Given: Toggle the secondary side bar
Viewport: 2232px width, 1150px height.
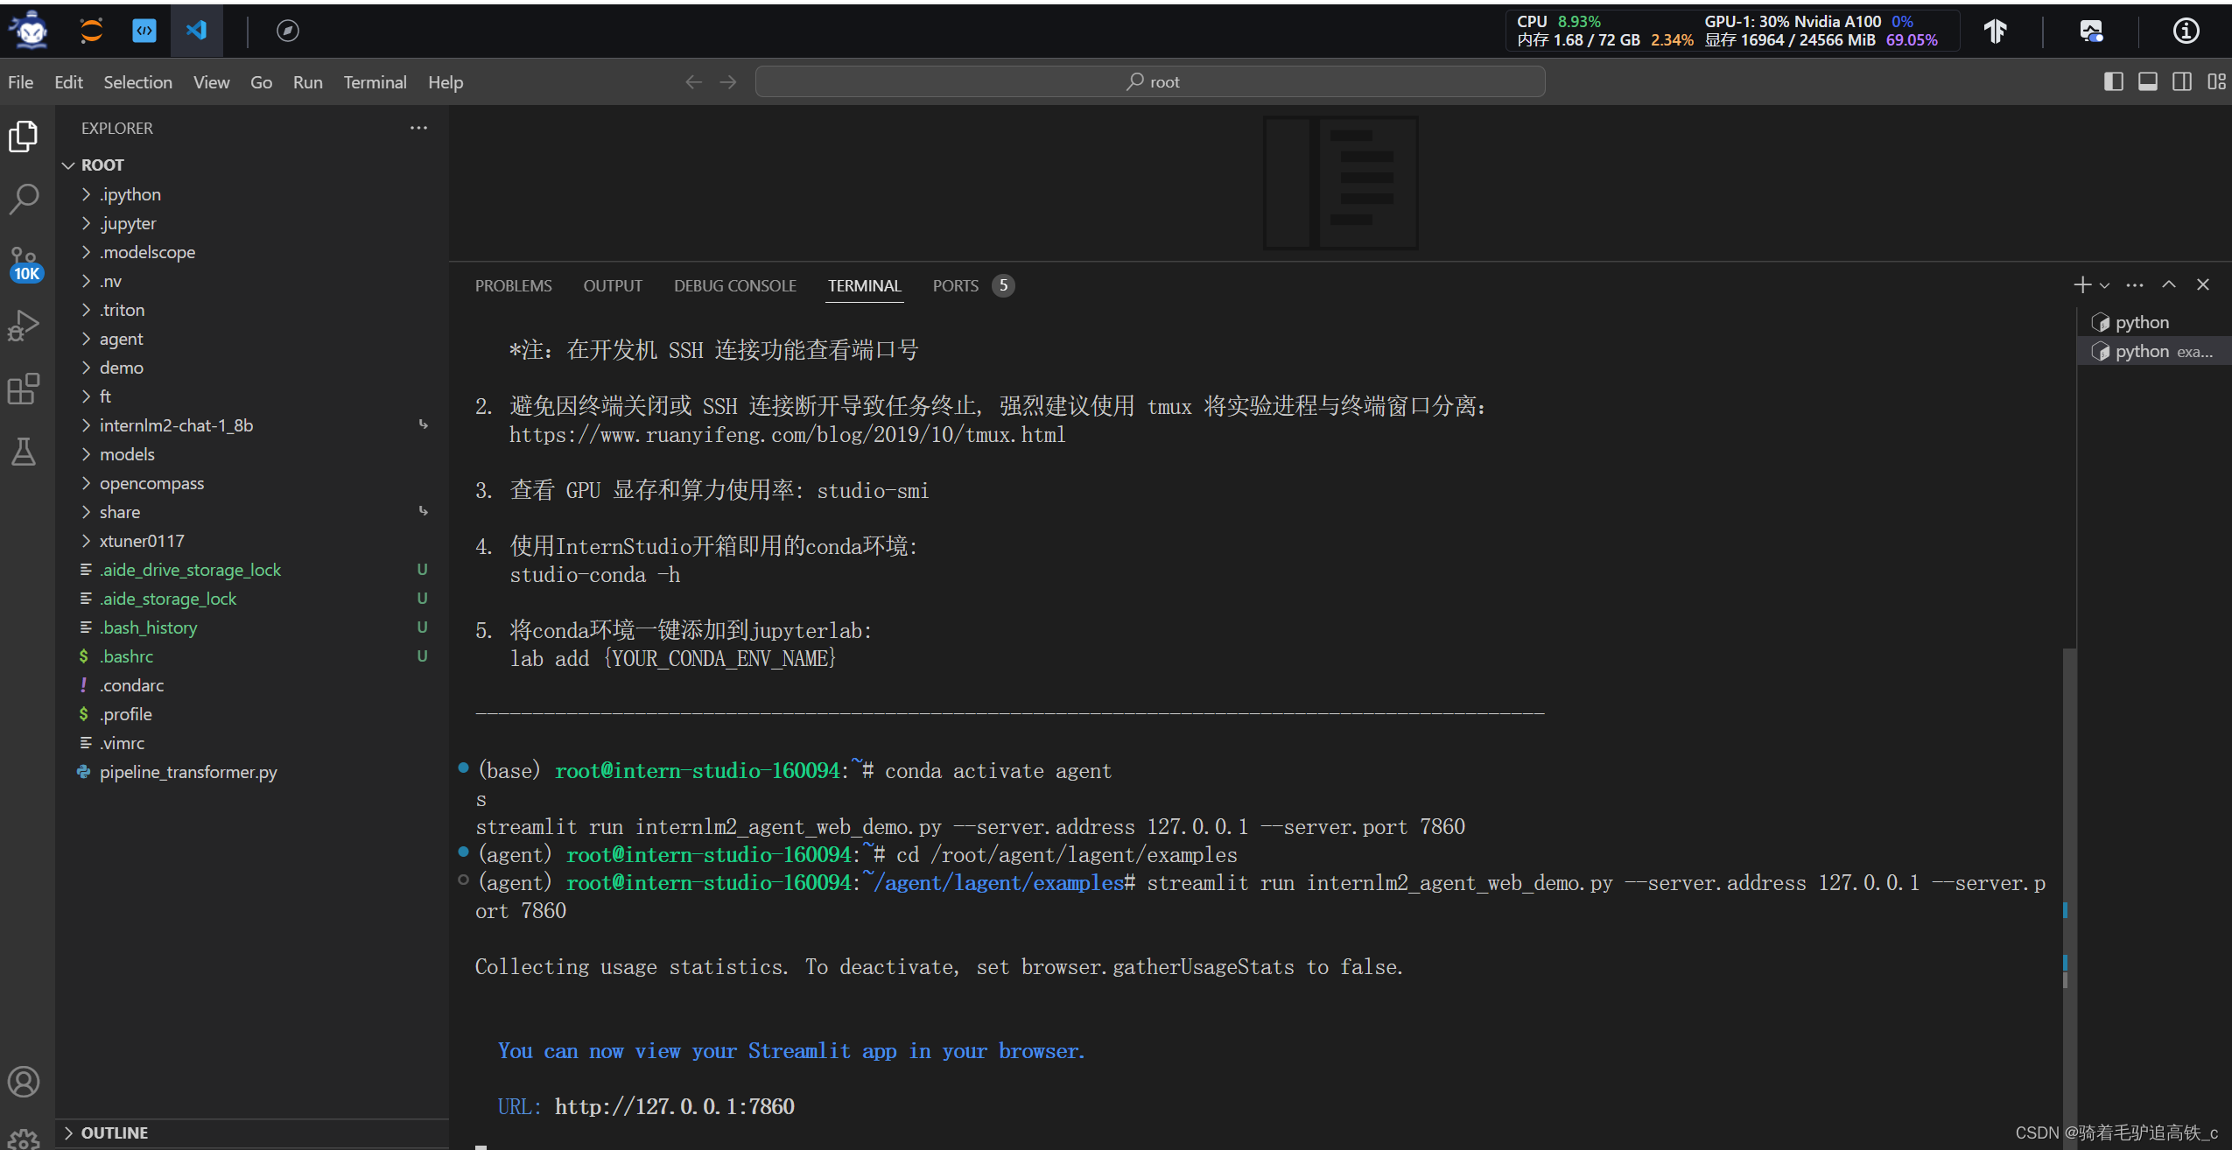Looking at the screenshot, I should coord(2182,81).
